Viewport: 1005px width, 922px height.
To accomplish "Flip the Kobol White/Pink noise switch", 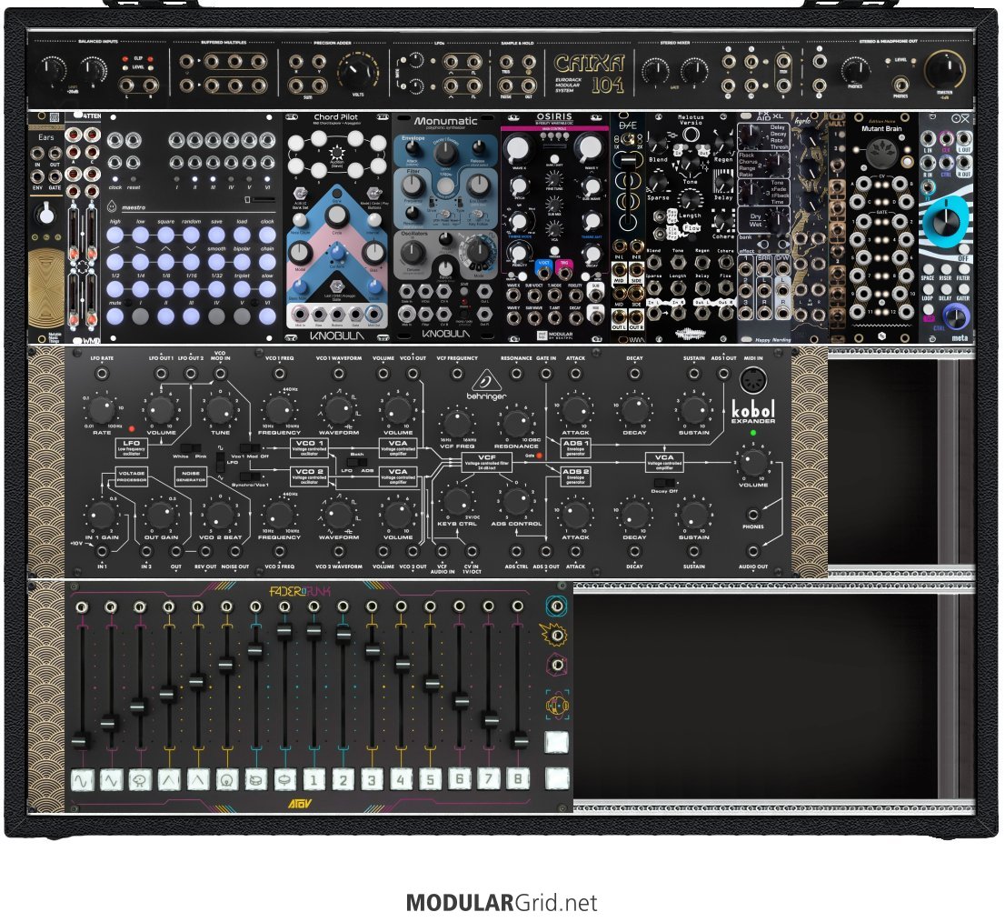I will click(x=190, y=447).
